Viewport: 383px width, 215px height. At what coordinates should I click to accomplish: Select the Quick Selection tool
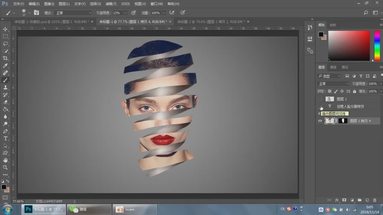(5, 51)
